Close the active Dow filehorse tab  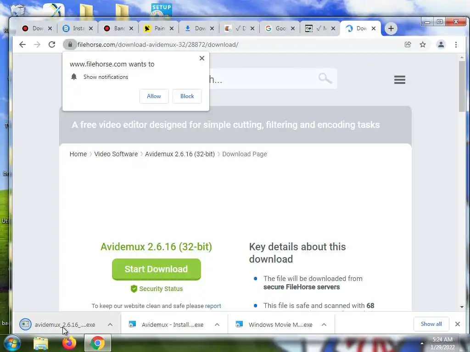(374, 28)
